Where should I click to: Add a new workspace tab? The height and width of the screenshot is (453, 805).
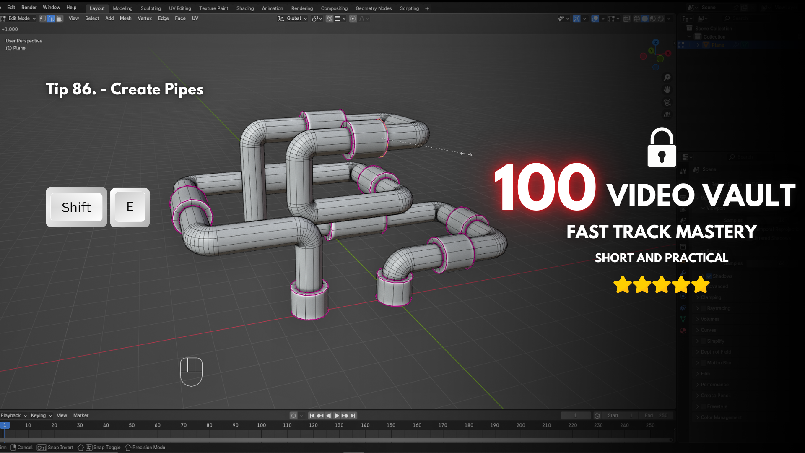click(x=427, y=8)
